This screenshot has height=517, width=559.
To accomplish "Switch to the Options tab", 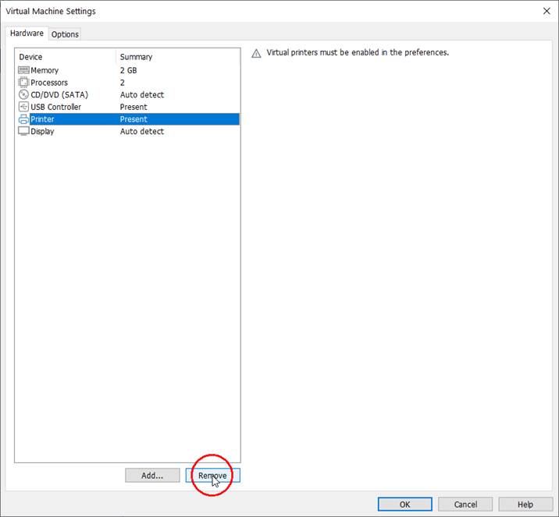I will click(65, 34).
